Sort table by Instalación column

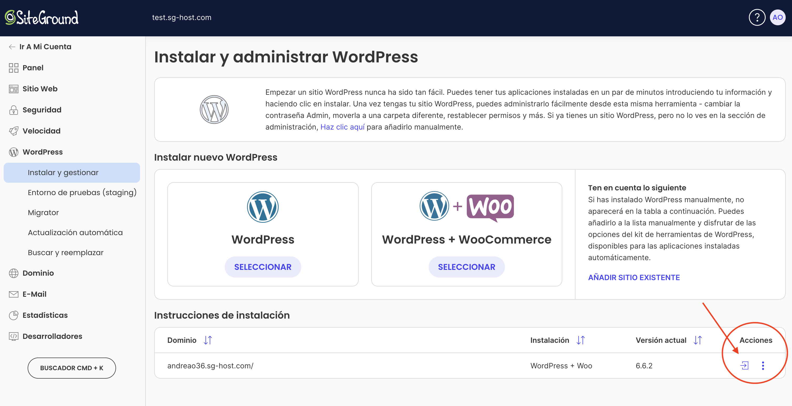[x=580, y=340]
